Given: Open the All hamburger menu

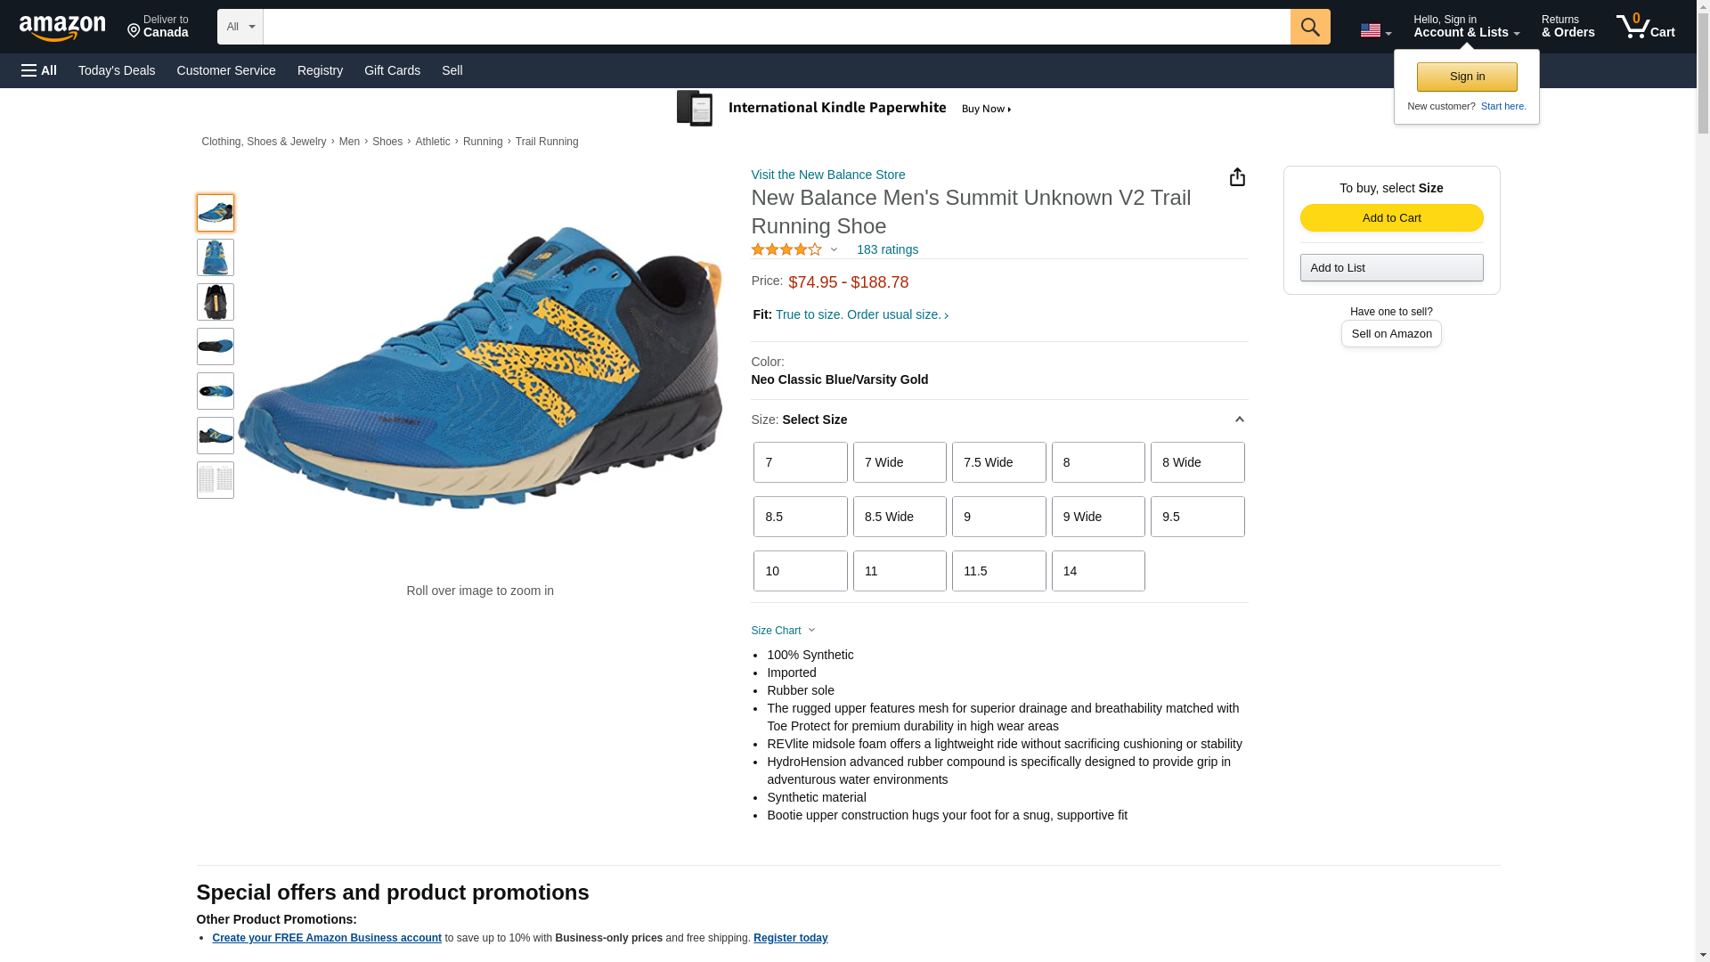Looking at the screenshot, I should click(x=39, y=70).
